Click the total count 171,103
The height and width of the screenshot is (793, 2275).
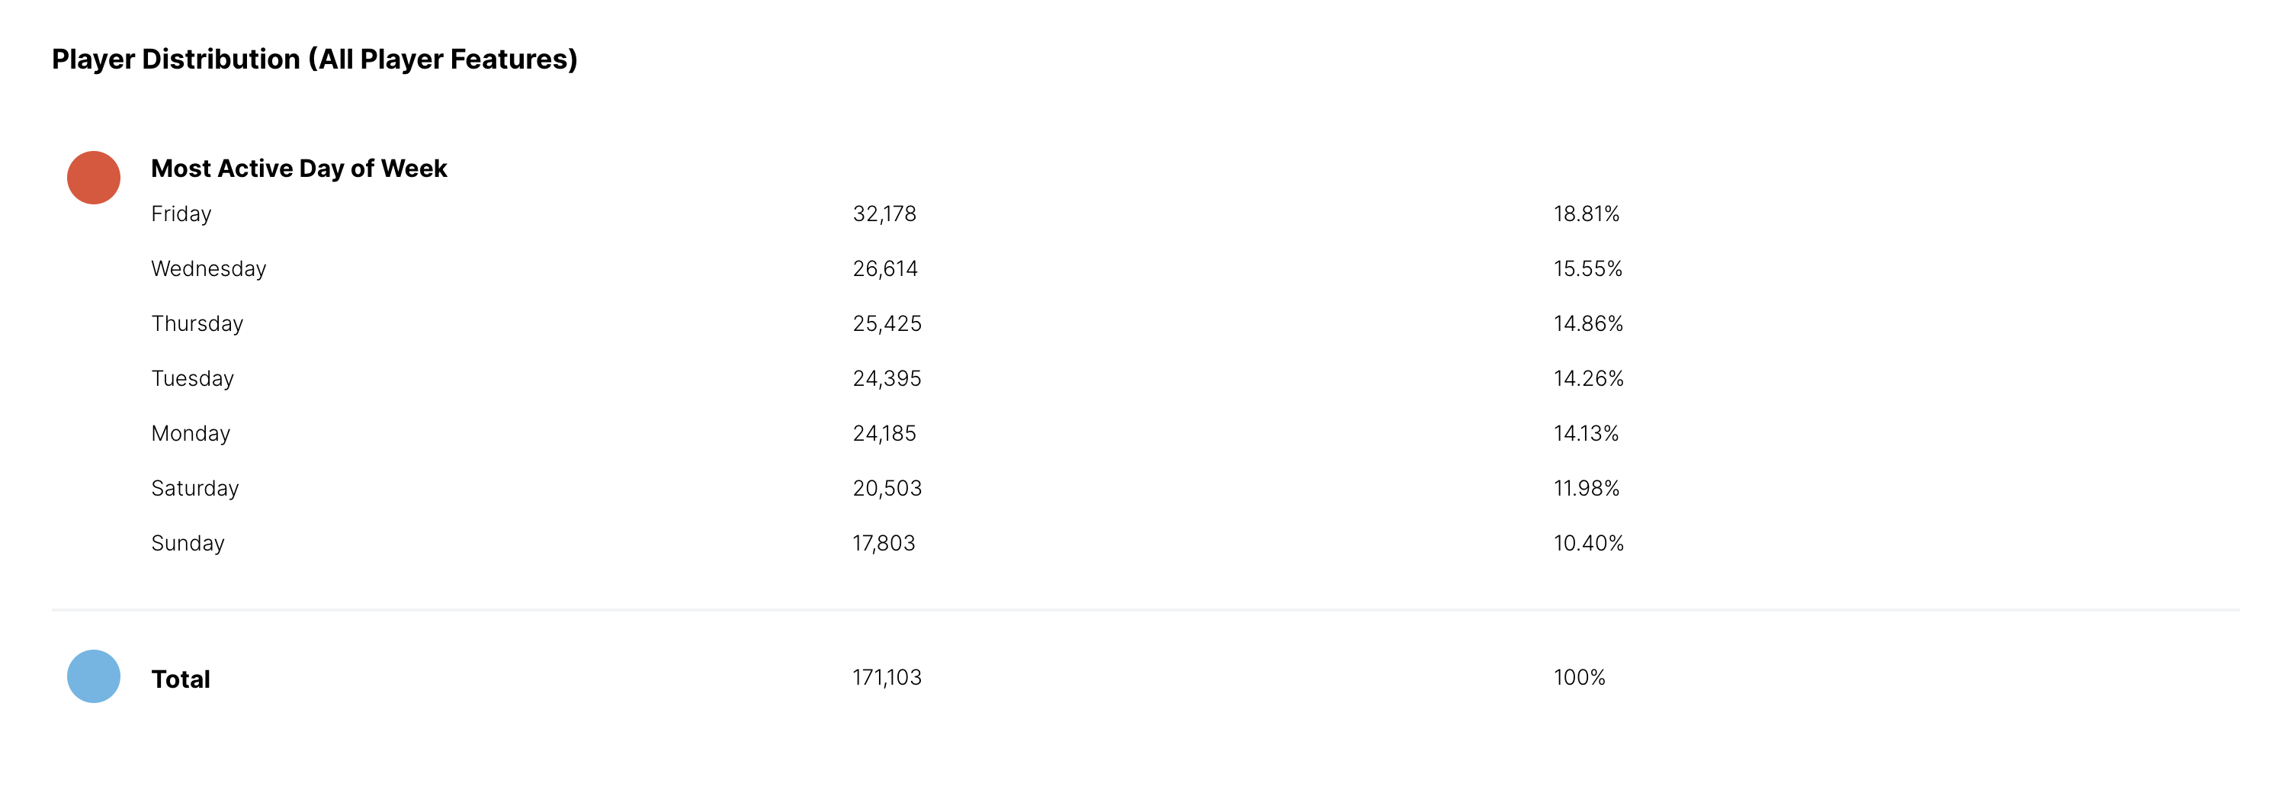pos(887,677)
